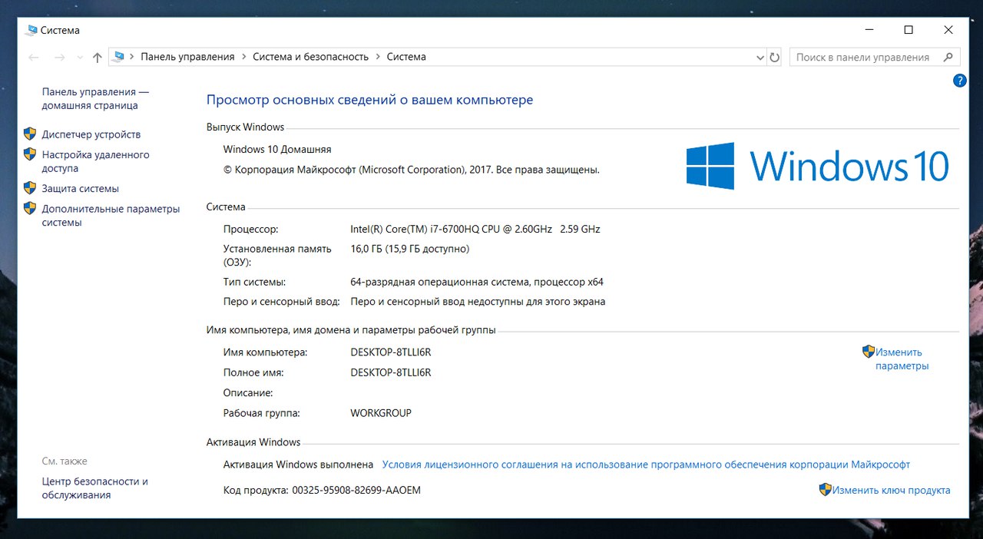
Task: Click the computer icon in address bar
Action: point(118,56)
